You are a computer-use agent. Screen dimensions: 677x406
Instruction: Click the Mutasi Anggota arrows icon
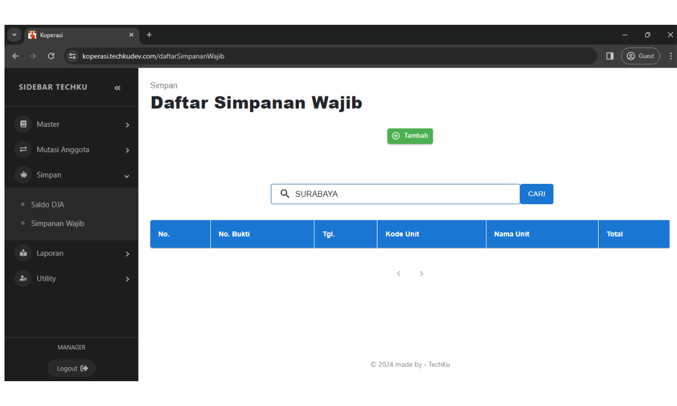[23, 149]
